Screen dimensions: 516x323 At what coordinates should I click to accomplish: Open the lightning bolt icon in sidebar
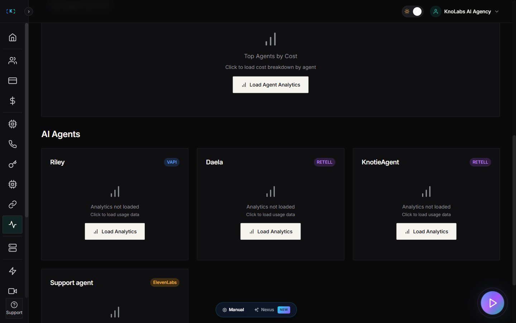coord(13,271)
